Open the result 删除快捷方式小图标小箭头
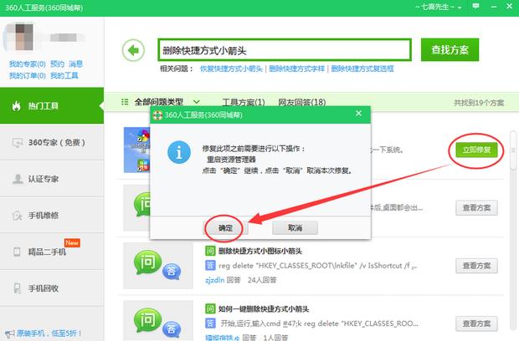 coord(260,251)
